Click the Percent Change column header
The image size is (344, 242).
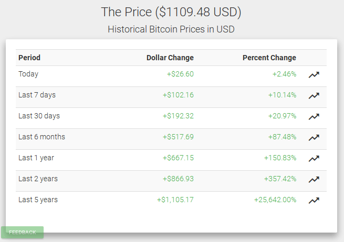coord(269,58)
